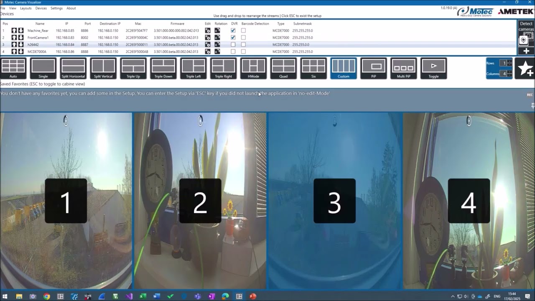Enable DVR for h26442
This screenshot has width=535, height=301.
[x=233, y=45]
